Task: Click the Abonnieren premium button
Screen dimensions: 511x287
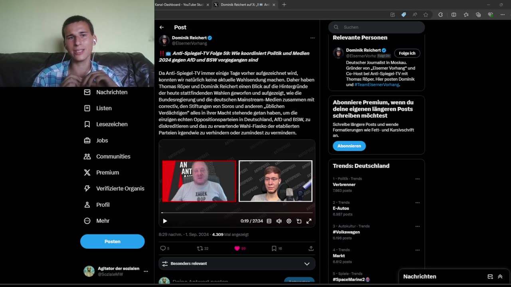Action: click(x=349, y=146)
